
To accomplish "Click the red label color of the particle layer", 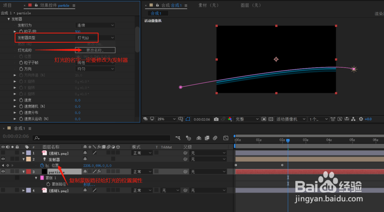I will (28, 172).
